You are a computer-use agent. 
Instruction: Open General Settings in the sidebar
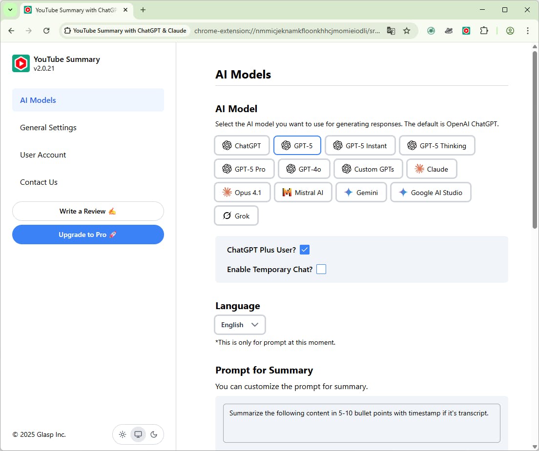click(x=48, y=128)
